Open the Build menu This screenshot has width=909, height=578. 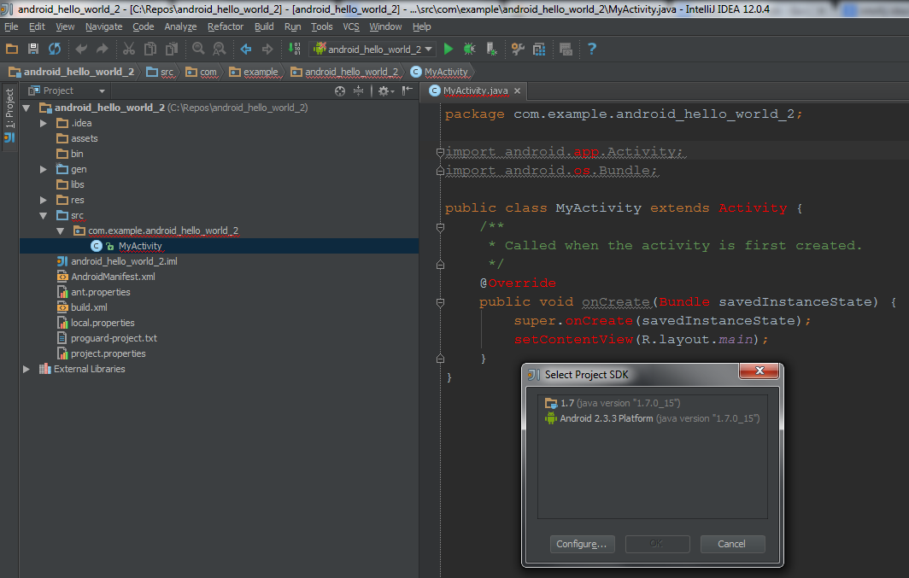[264, 26]
